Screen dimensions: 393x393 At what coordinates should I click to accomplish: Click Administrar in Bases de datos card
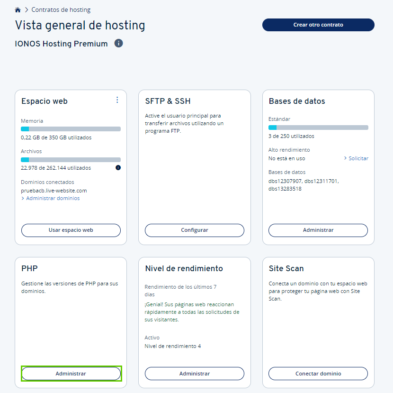point(318,230)
